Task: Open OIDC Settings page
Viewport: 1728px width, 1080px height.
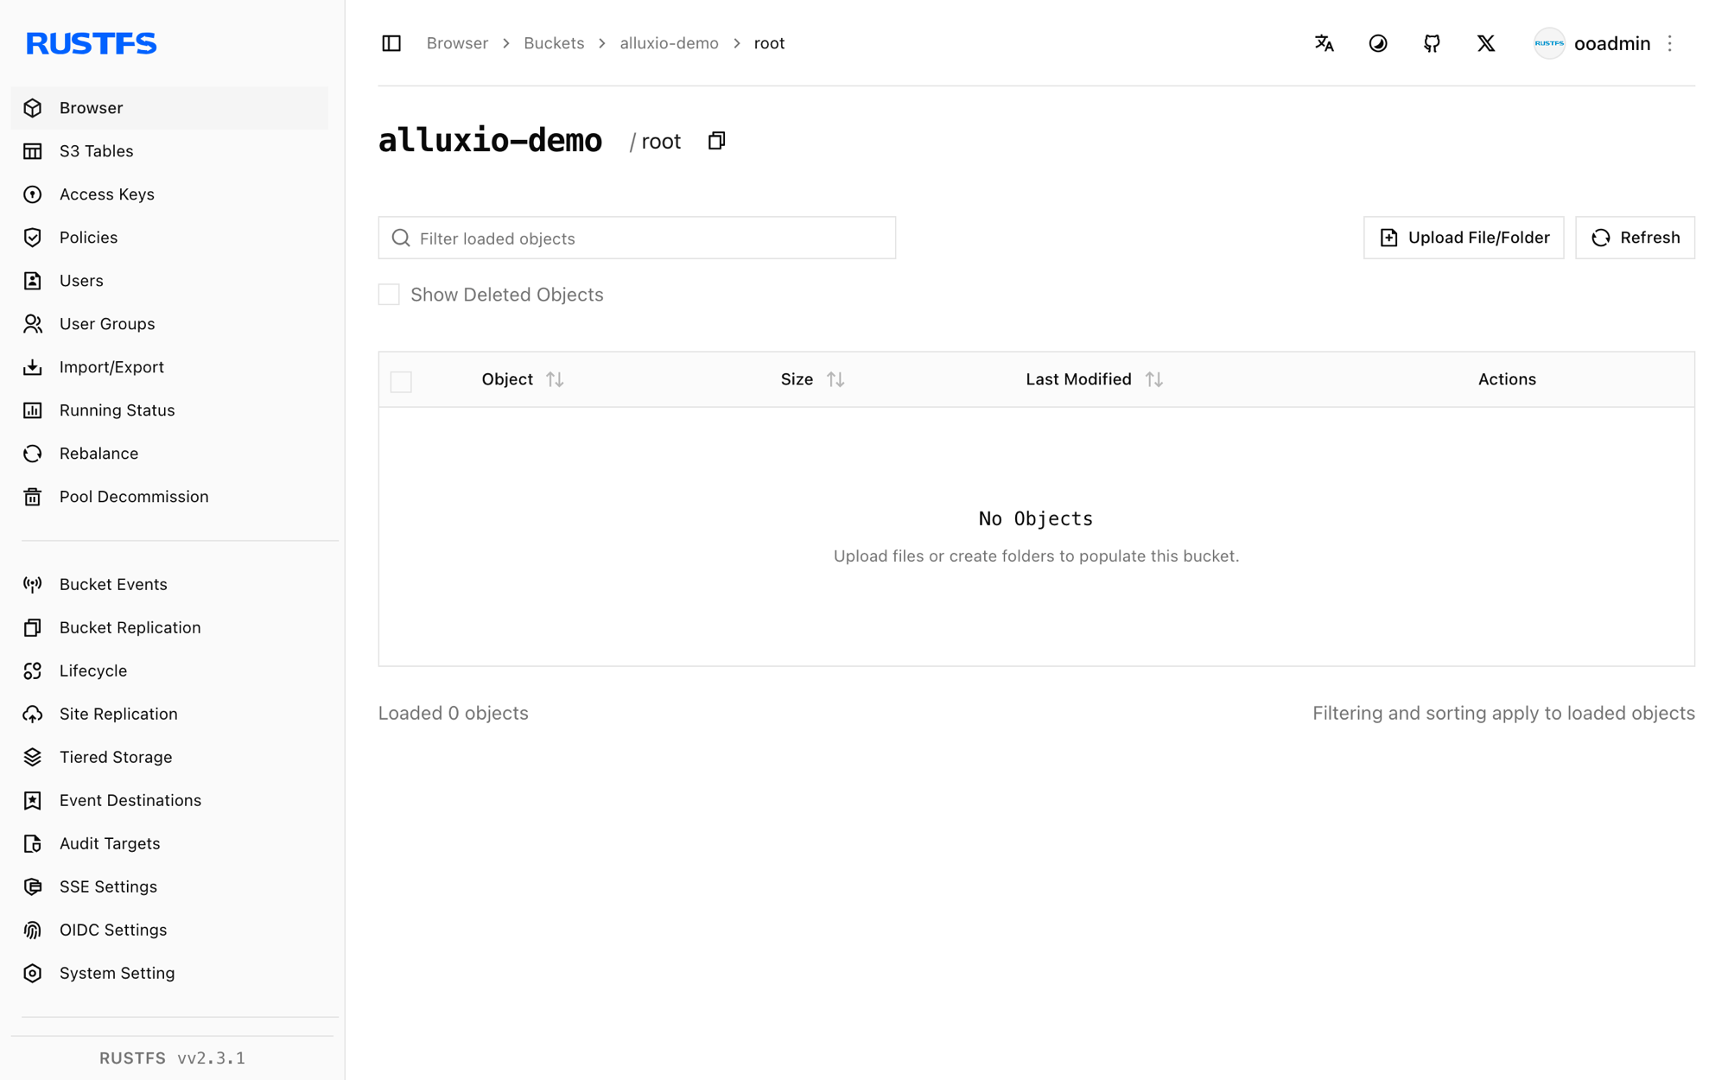Action: (169, 931)
